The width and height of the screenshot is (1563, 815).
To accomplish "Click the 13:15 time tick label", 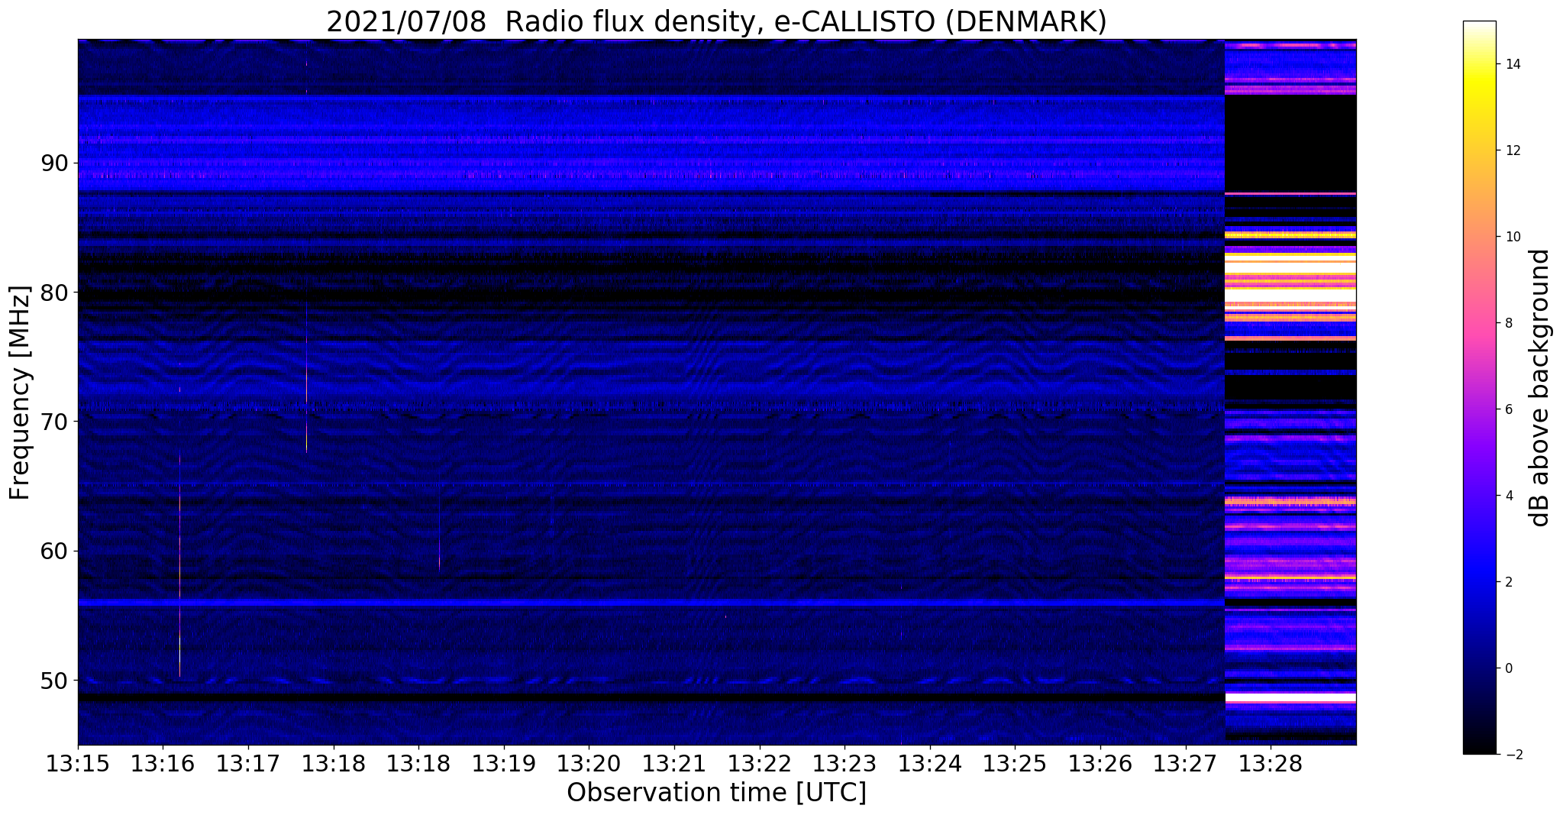I will [78, 763].
